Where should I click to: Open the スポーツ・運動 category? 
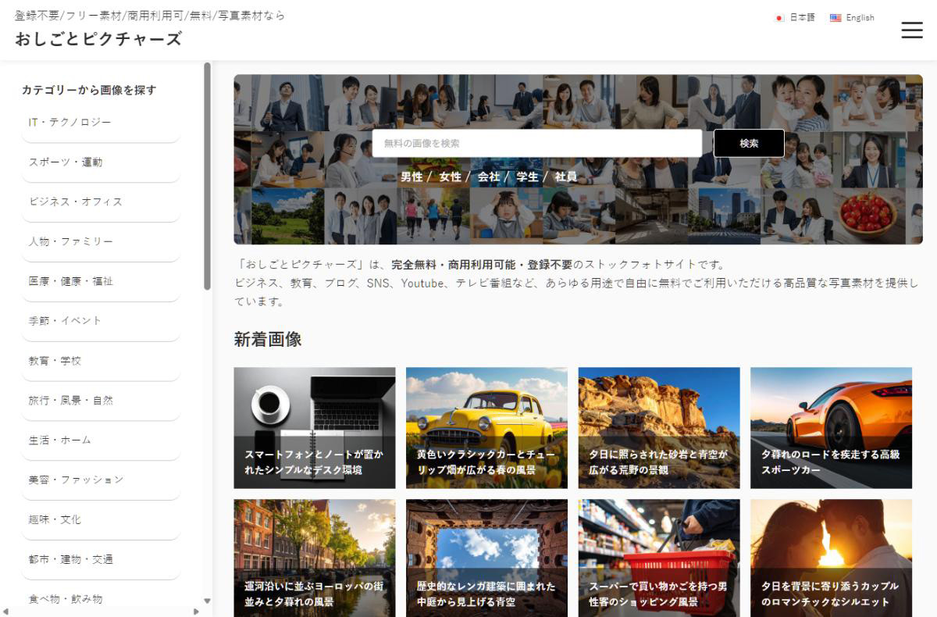[101, 162]
